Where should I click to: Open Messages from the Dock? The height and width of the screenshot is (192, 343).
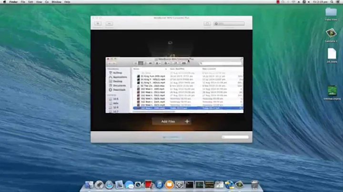tap(129, 185)
